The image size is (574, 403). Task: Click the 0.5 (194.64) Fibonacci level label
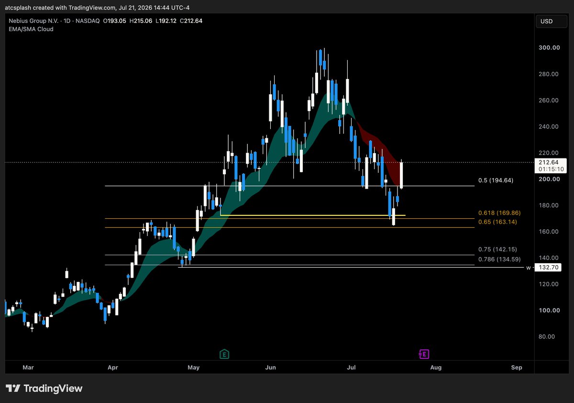(496, 180)
